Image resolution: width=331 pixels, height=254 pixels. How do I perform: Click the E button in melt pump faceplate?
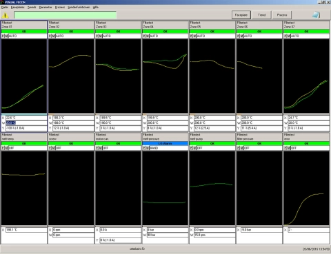[x=191, y=148]
